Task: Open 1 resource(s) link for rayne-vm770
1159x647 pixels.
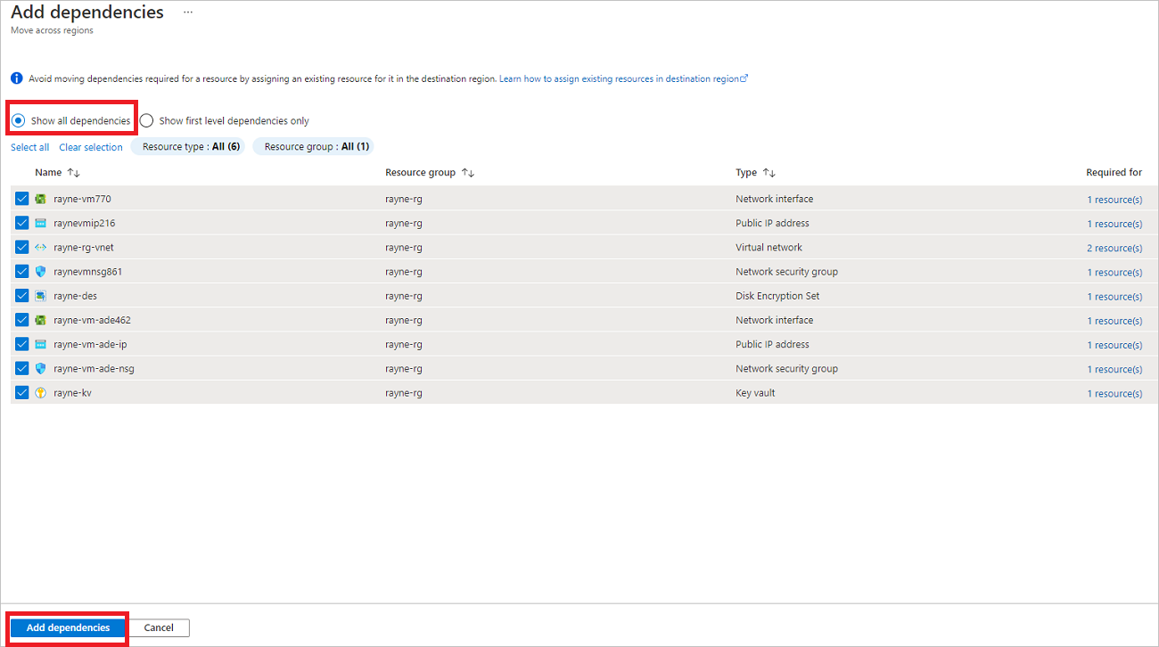Action: point(1114,200)
